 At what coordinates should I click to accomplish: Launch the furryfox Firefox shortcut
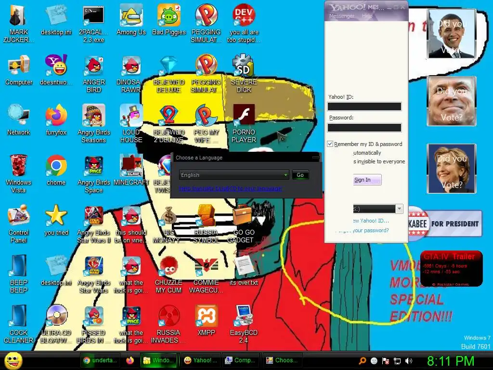pos(56,119)
